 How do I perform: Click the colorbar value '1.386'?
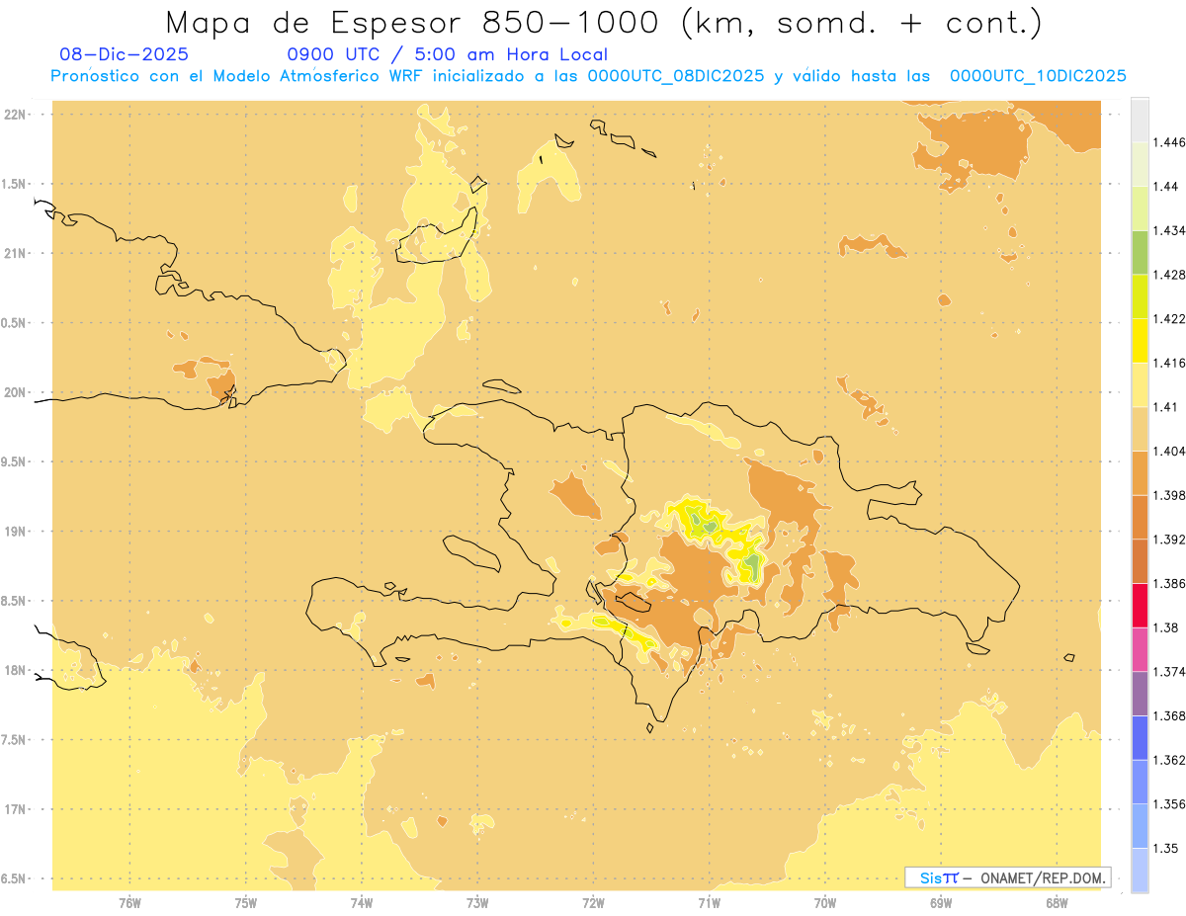coord(1168,584)
